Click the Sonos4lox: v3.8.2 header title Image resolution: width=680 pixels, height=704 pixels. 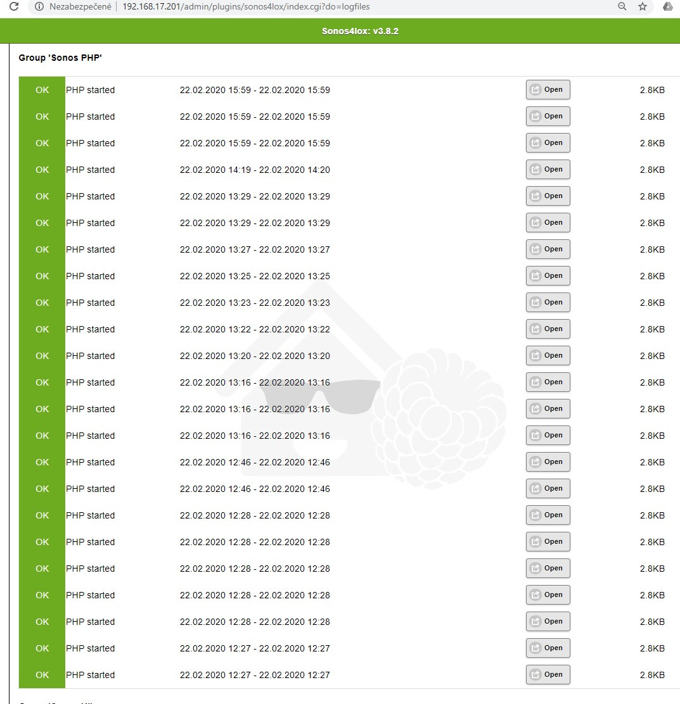tap(360, 31)
